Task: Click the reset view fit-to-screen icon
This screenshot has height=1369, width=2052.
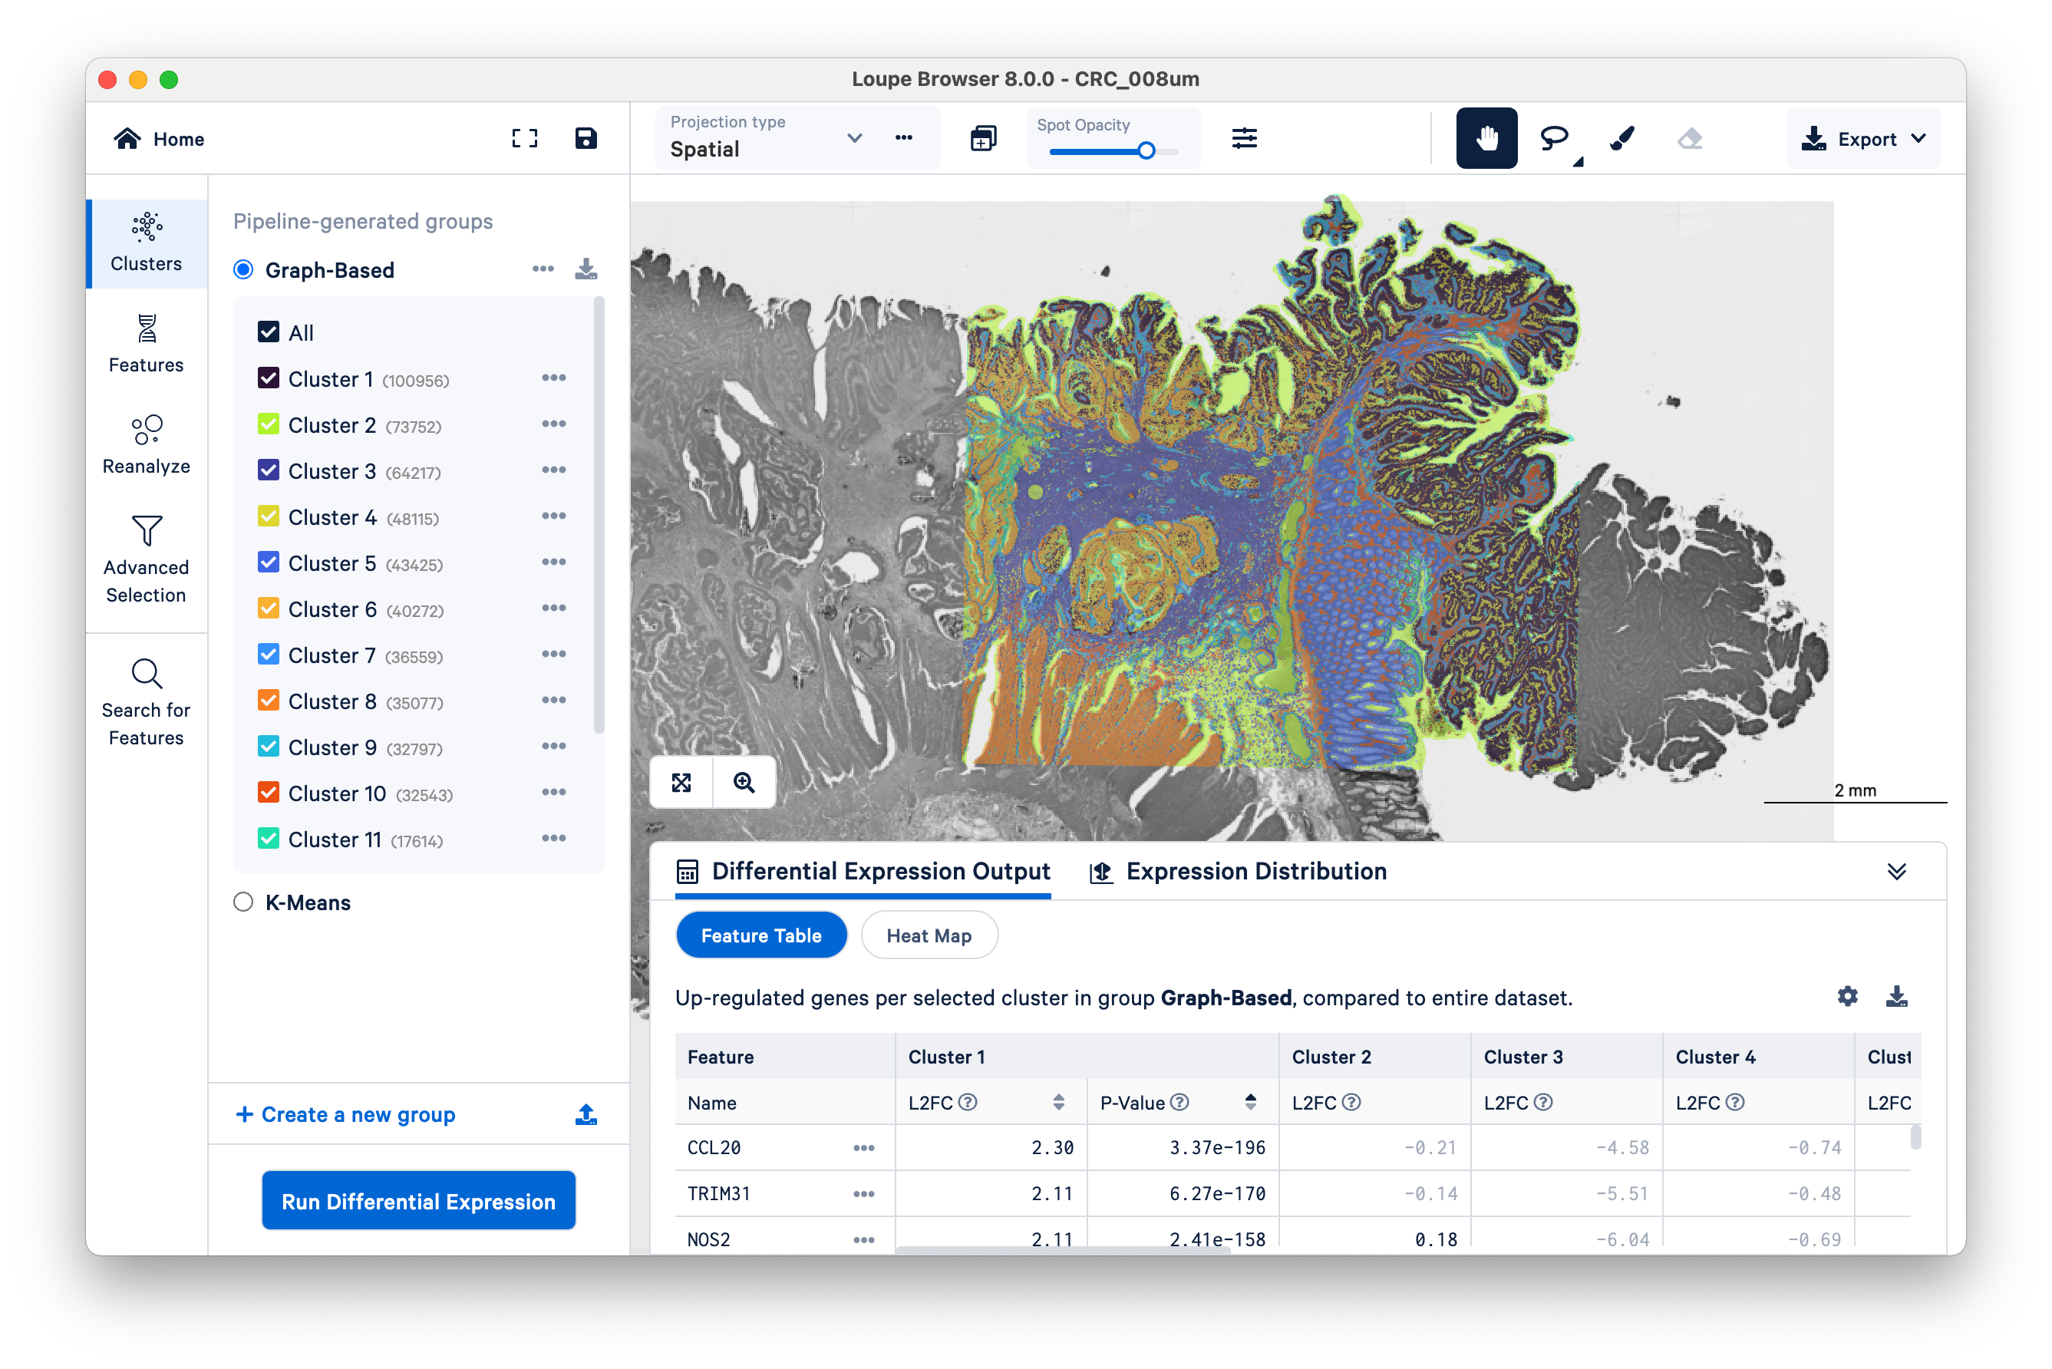Action: (x=681, y=782)
